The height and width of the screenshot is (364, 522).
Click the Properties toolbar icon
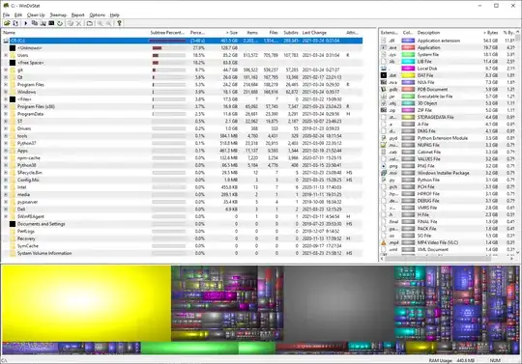90,23
